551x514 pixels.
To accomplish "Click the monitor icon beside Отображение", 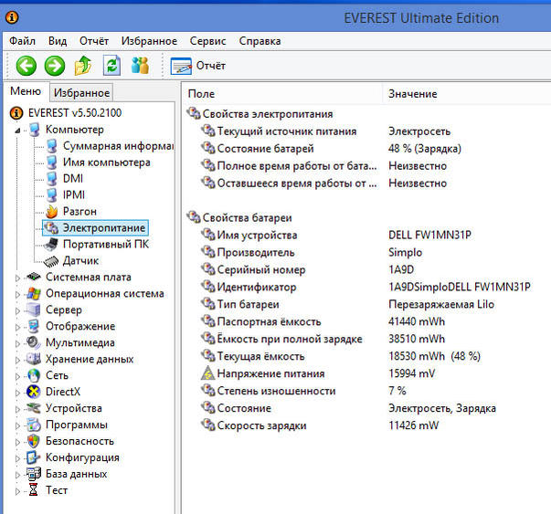I will (34, 326).
